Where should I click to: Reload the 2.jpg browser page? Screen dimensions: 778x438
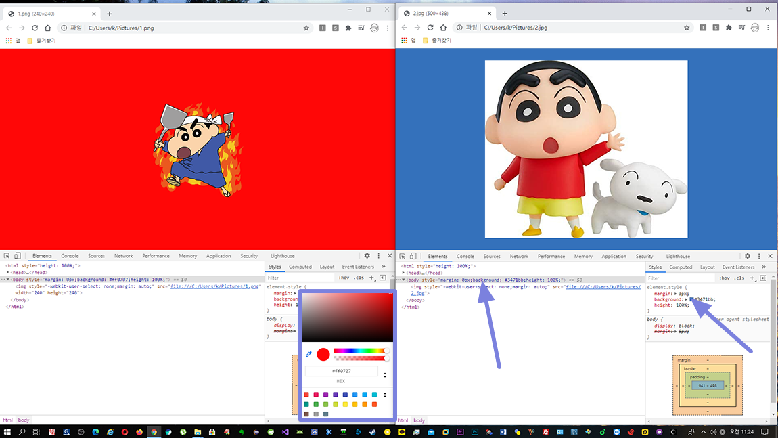point(430,28)
